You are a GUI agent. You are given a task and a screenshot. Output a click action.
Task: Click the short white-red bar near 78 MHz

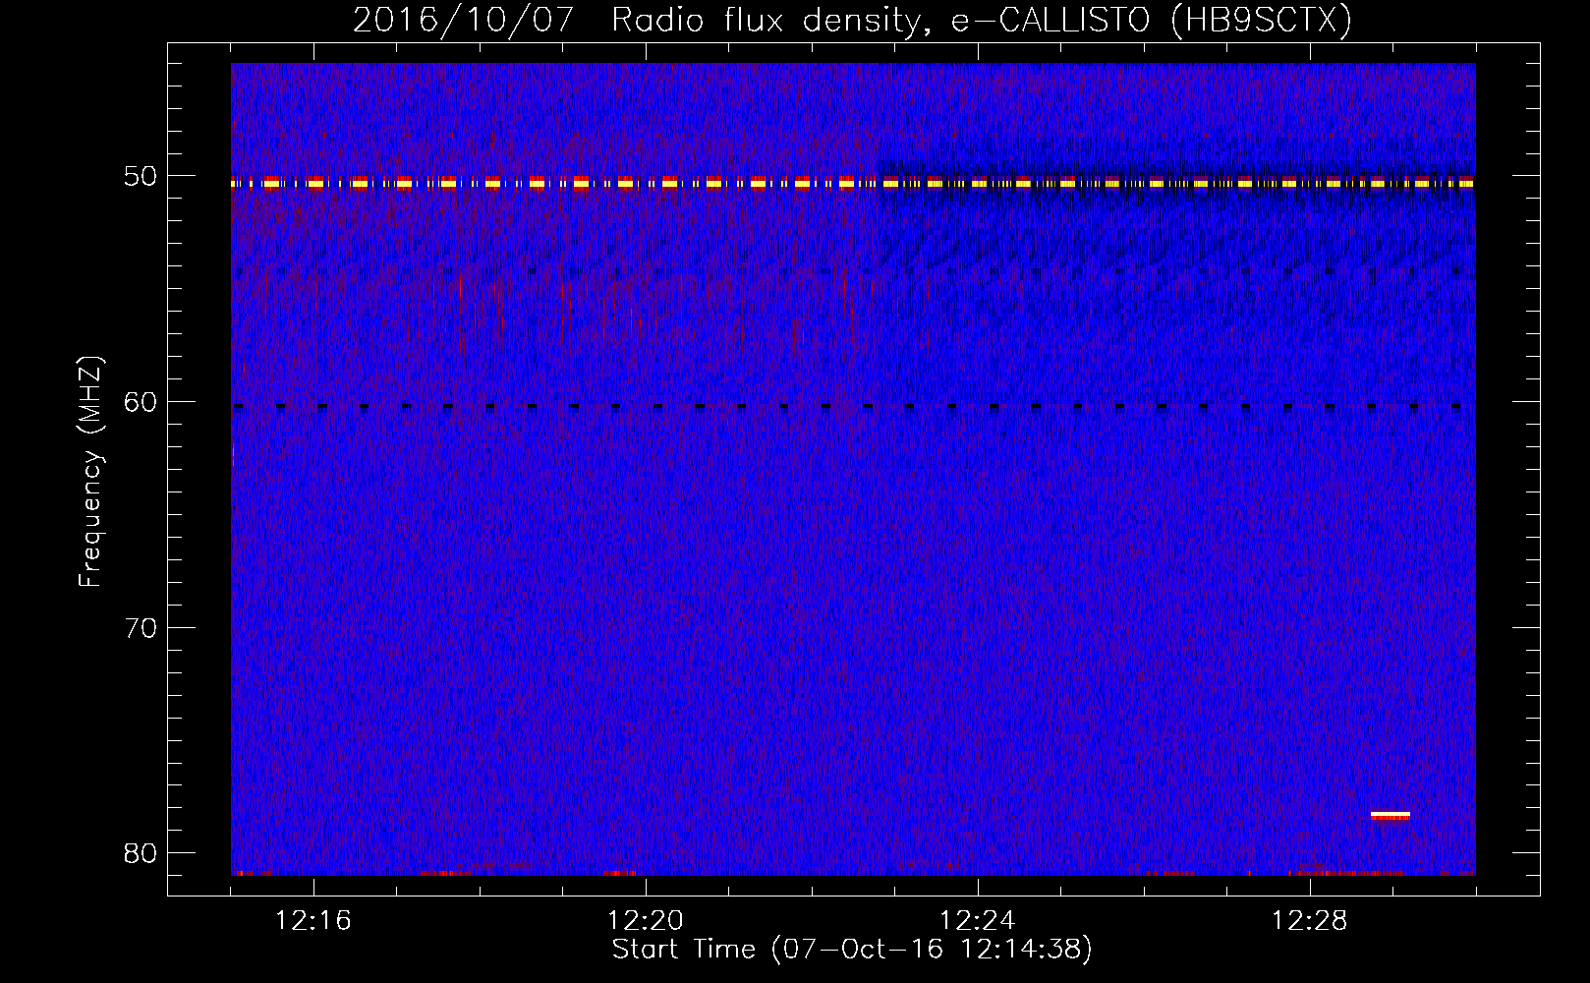point(1391,815)
